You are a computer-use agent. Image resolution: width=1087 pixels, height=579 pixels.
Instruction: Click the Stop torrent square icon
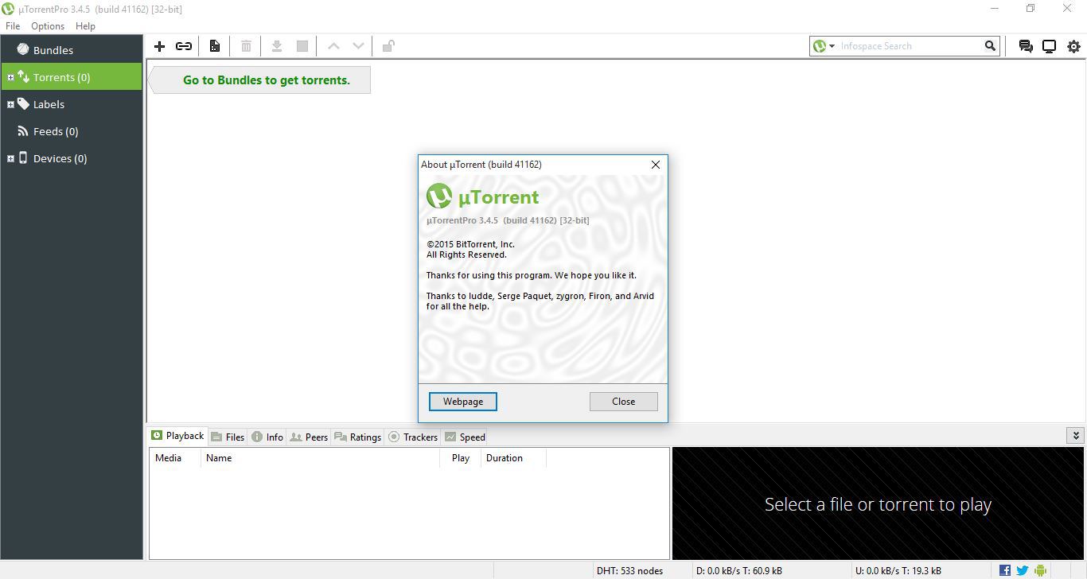pos(302,46)
